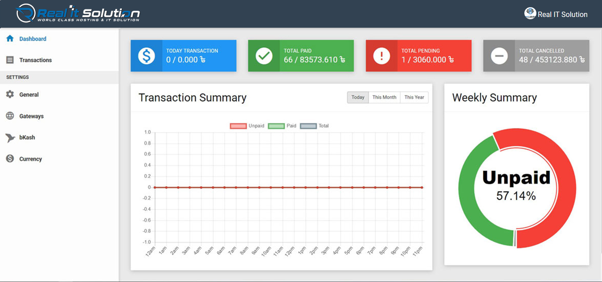Select the Today summary tab

(358, 97)
